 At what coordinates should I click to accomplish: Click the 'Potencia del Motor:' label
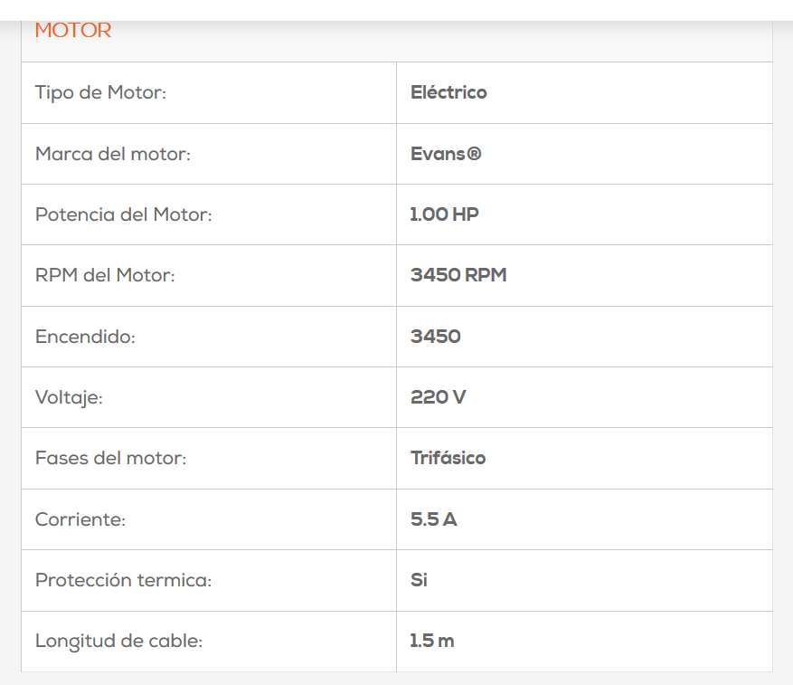click(x=123, y=214)
